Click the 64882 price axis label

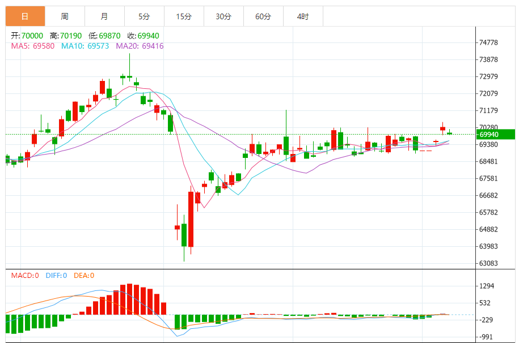coord(488,229)
